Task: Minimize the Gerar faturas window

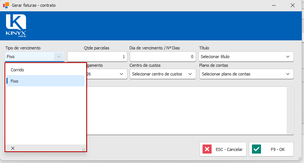Action: pos(274,5)
